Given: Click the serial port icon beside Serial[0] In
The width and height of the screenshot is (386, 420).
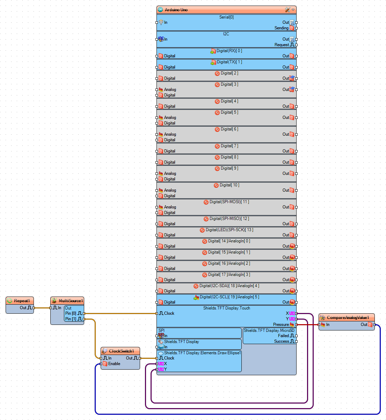Looking at the screenshot, I should click(161, 22).
